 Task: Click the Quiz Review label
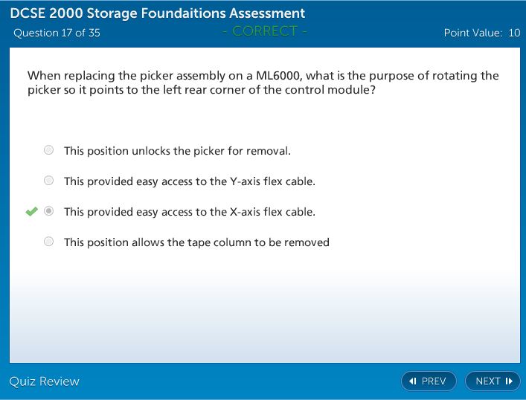pos(45,381)
